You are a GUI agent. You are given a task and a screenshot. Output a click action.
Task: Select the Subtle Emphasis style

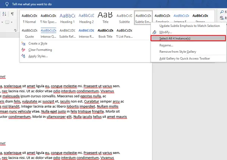[x=143, y=18]
